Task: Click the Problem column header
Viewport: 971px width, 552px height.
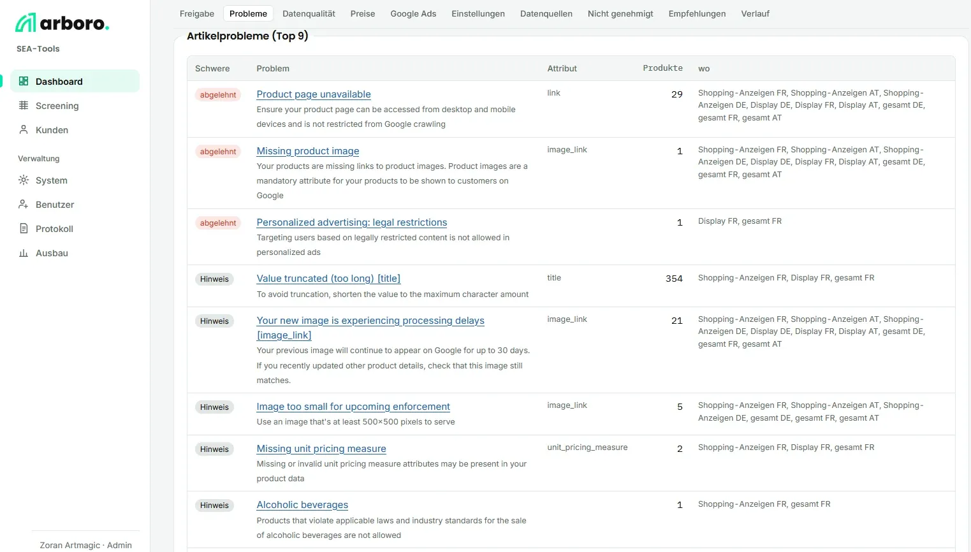Action: (x=273, y=68)
